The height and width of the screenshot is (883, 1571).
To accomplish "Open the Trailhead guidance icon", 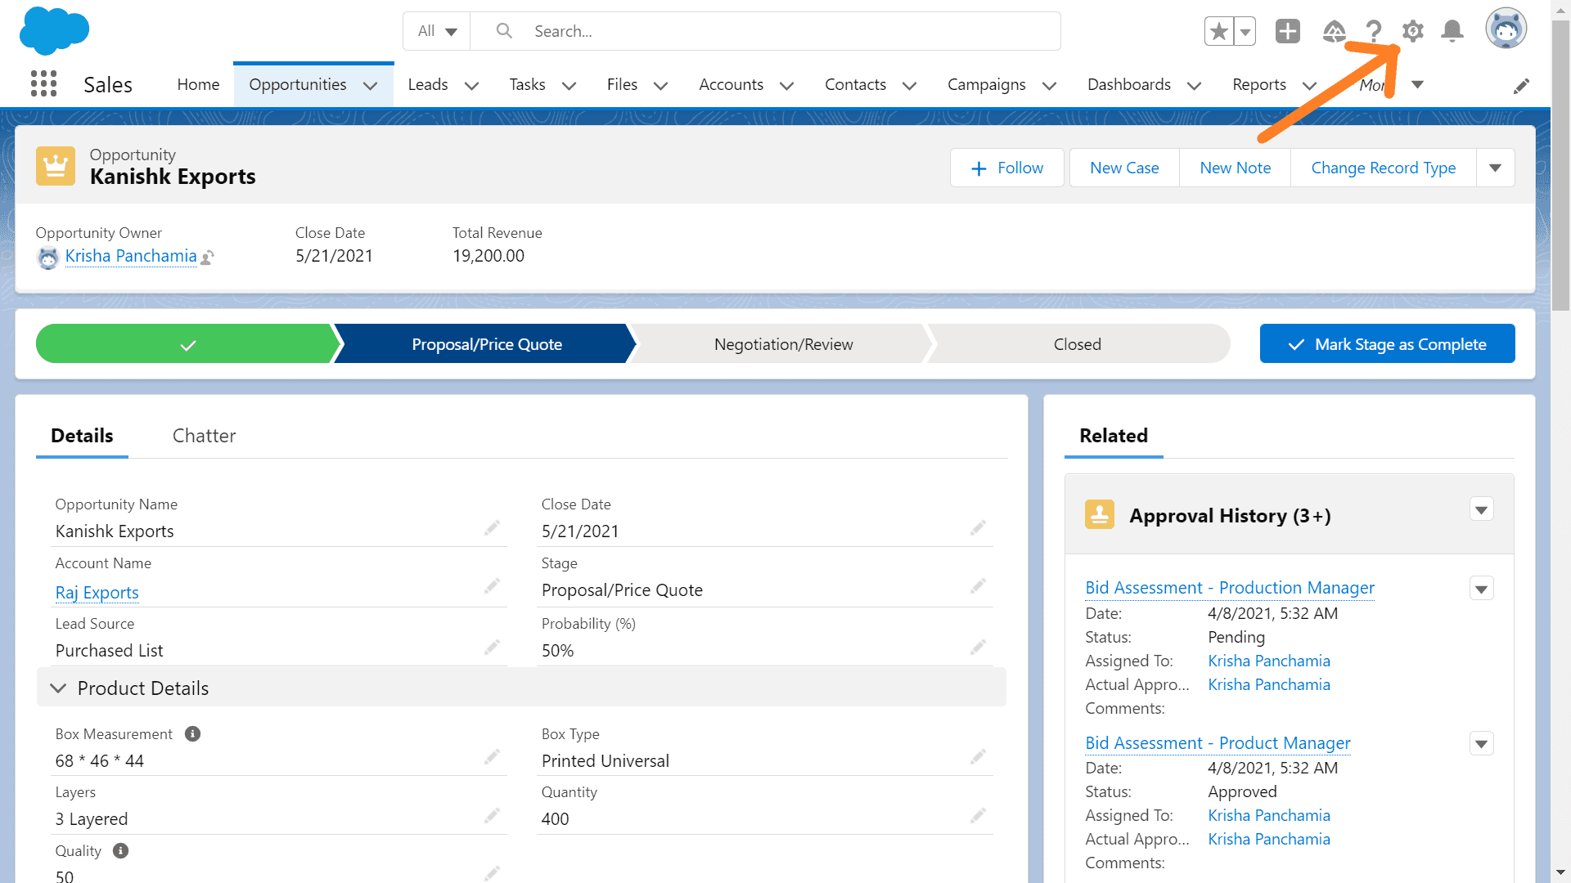I will pos(1334,32).
